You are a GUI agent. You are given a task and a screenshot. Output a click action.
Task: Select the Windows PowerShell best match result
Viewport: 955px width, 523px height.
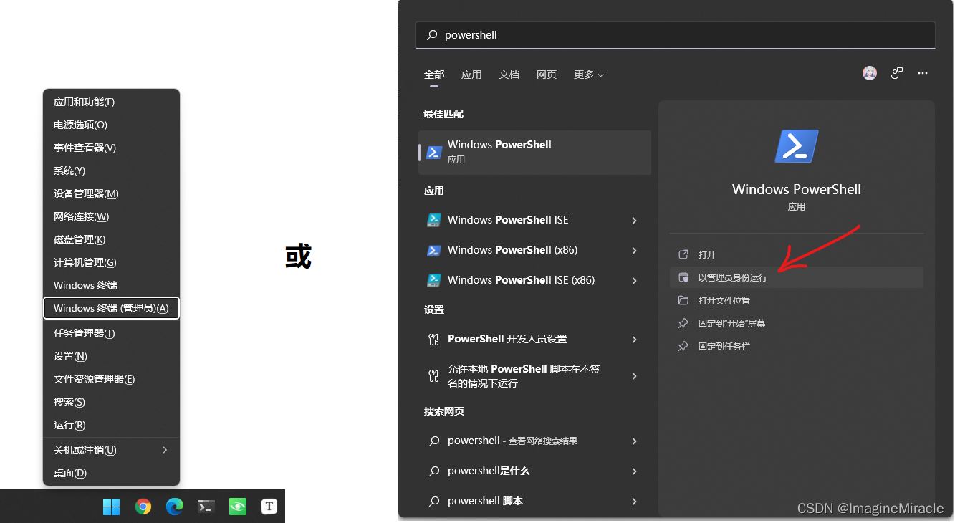click(534, 152)
